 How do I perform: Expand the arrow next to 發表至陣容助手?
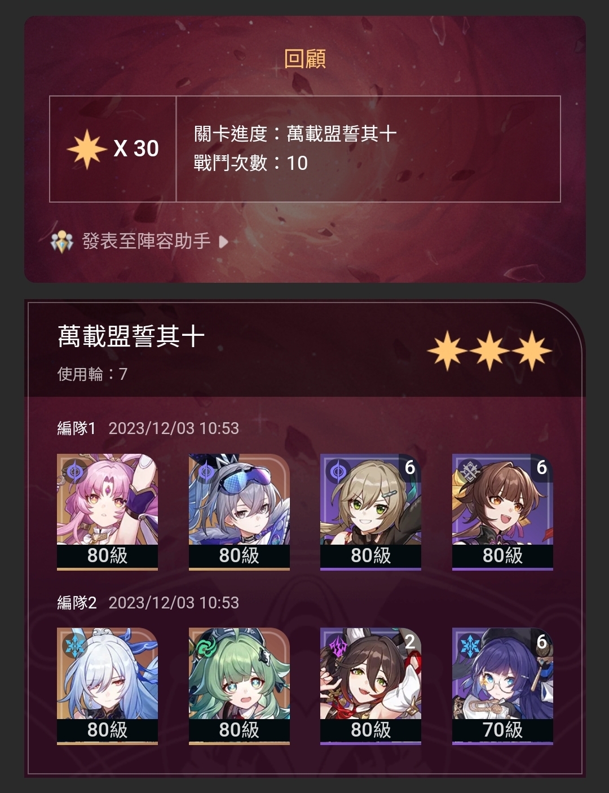(x=223, y=242)
